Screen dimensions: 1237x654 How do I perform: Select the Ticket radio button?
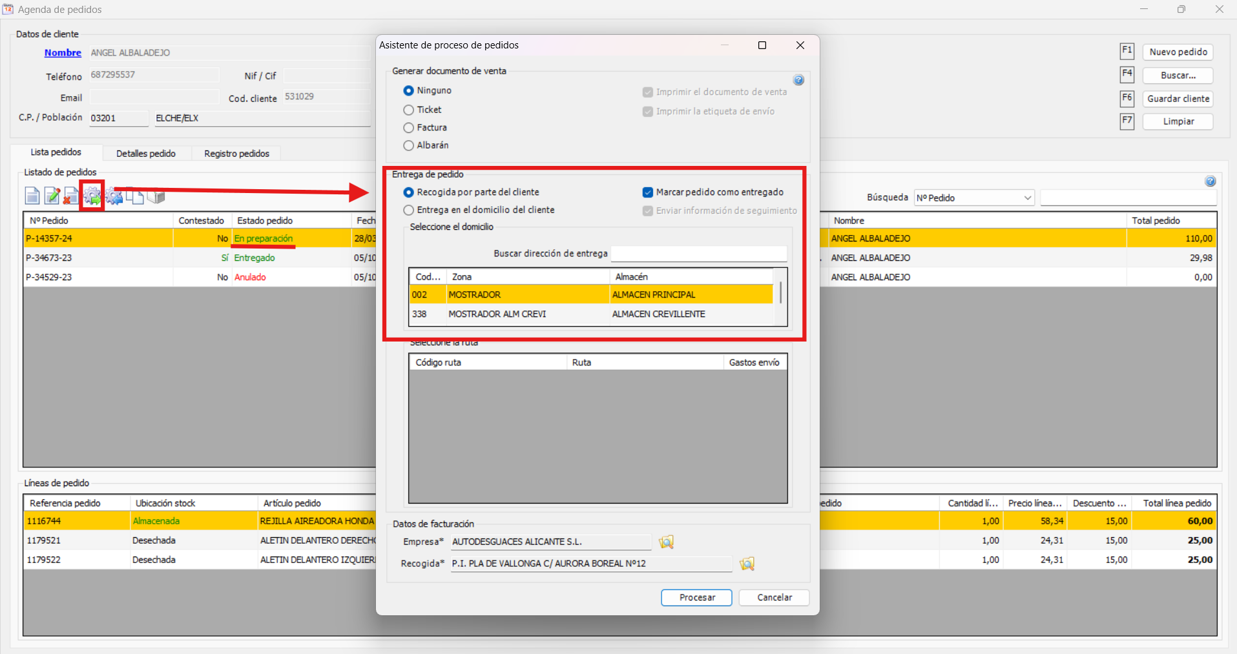[409, 110]
